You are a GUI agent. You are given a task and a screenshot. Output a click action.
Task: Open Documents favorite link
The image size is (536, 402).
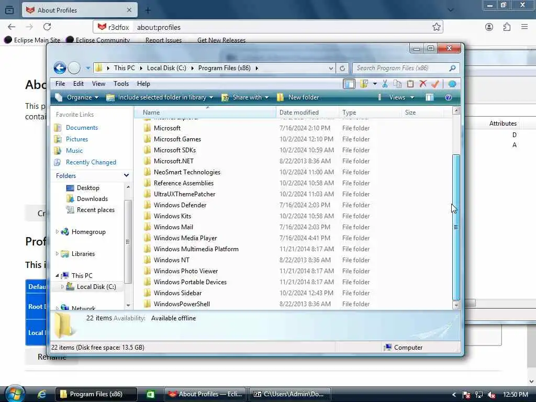pyautogui.click(x=82, y=128)
